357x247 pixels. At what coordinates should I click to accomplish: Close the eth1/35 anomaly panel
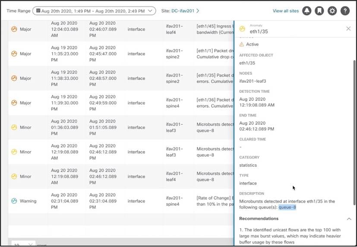[x=348, y=28]
